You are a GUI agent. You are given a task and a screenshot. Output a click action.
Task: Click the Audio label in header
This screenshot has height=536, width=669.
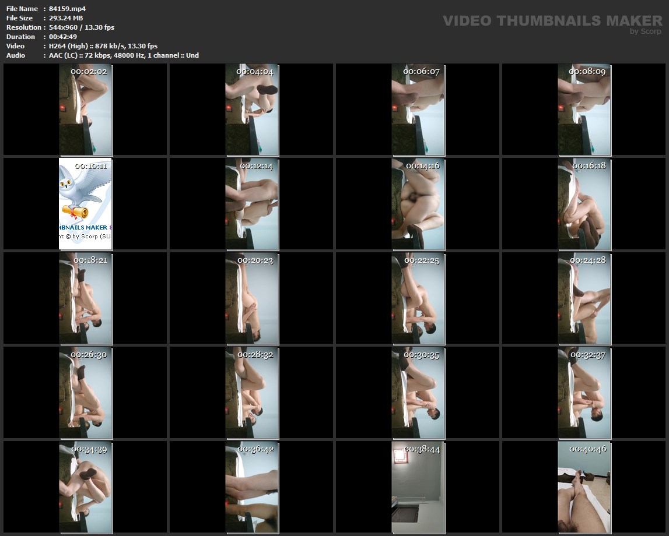pos(16,55)
